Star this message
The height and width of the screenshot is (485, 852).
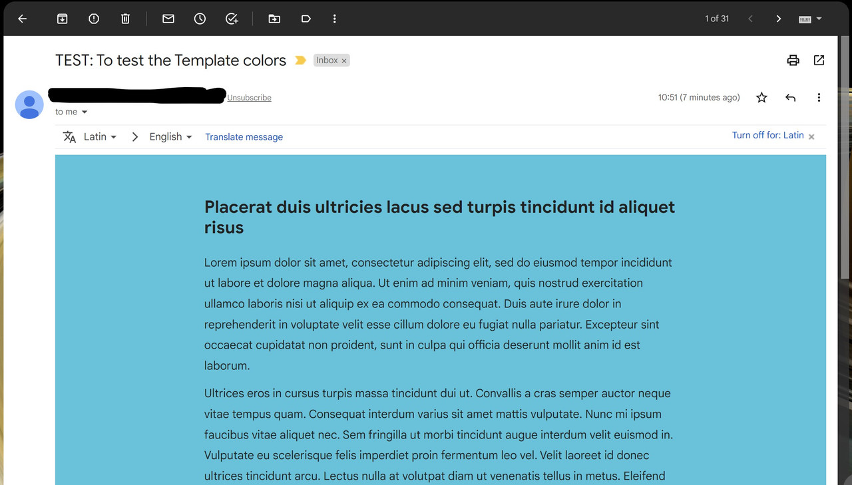tap(761, 97)
